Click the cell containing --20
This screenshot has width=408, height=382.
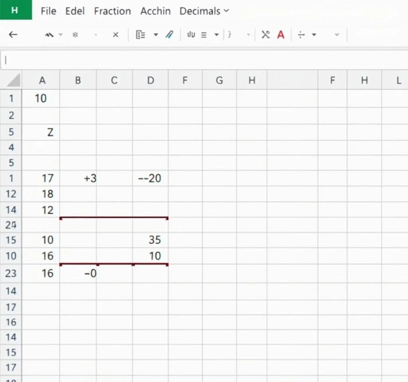(x=150, y=178)
